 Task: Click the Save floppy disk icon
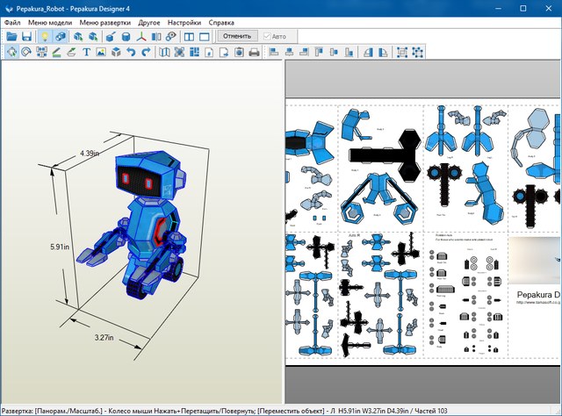point(26,37)
